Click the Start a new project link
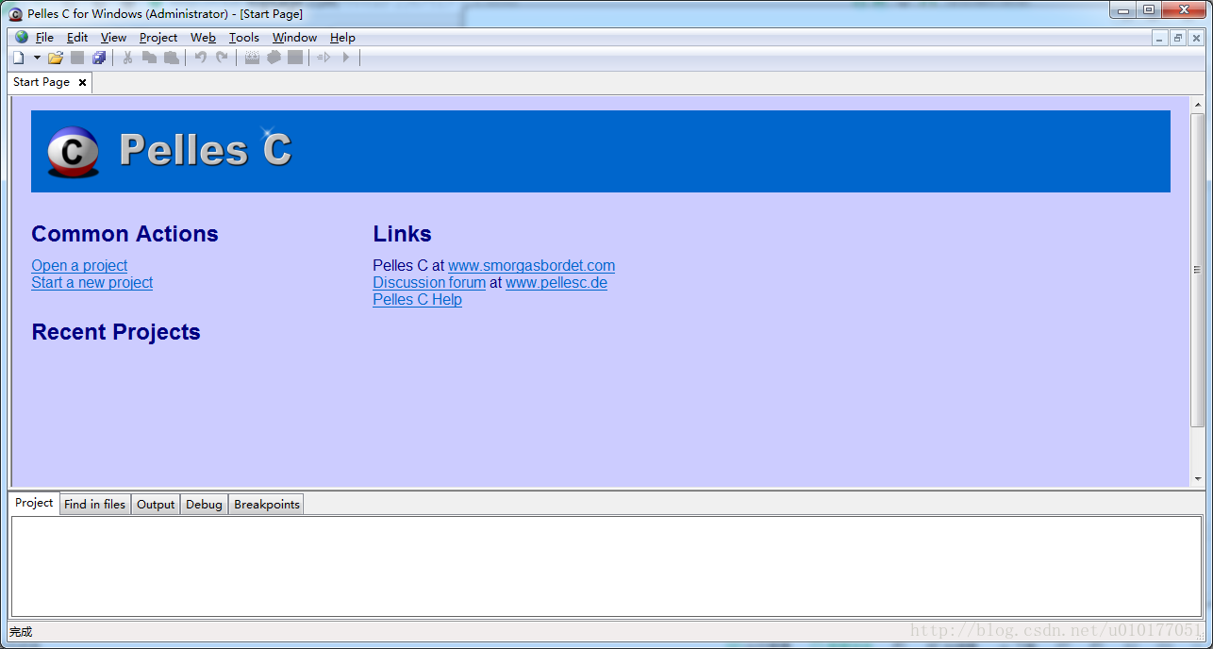 pyautogui.click(x=92, y=283)
